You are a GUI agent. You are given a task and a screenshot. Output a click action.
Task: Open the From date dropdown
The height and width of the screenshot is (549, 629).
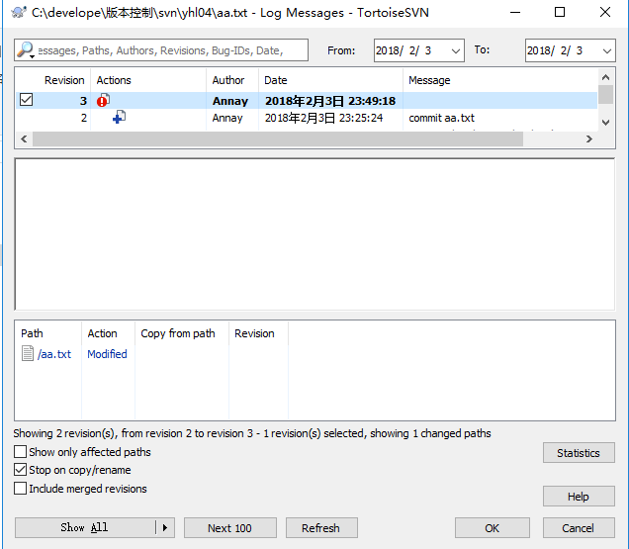[x=455, y=51]
